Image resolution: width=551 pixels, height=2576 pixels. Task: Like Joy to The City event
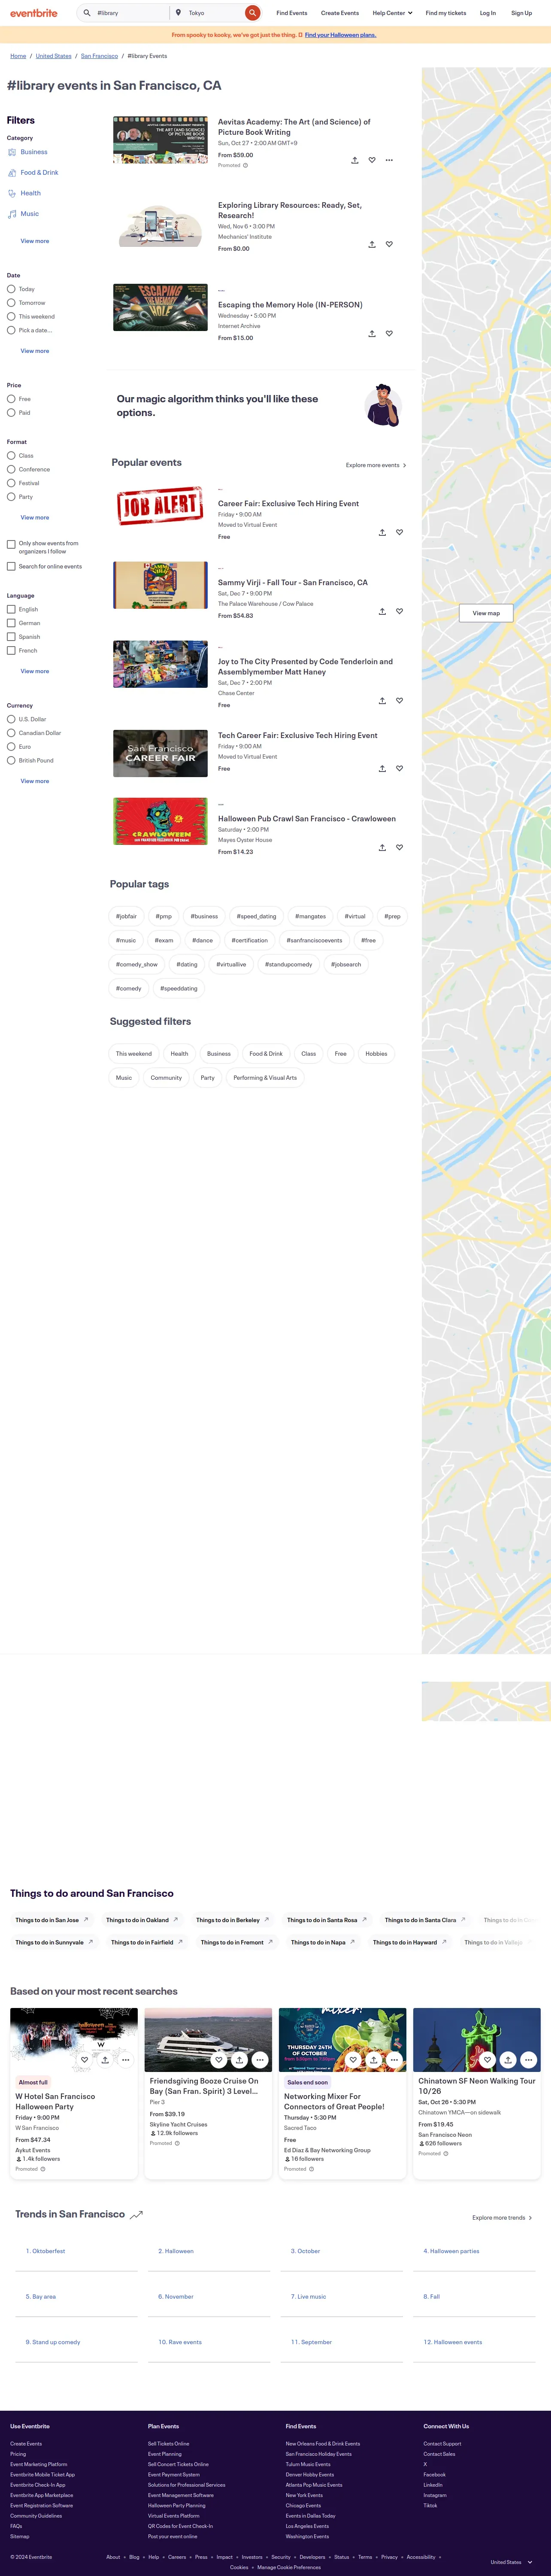point(399,701)
